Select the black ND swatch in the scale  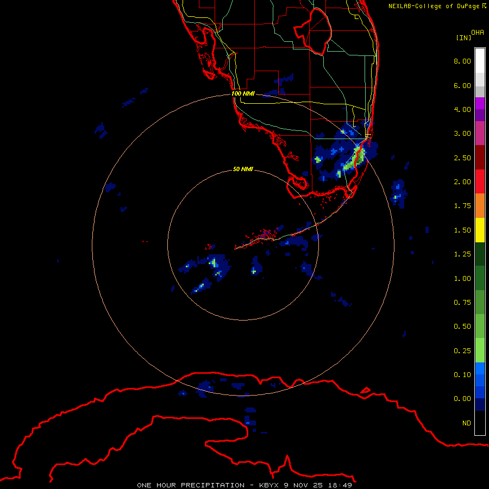[x=480, y=423]
